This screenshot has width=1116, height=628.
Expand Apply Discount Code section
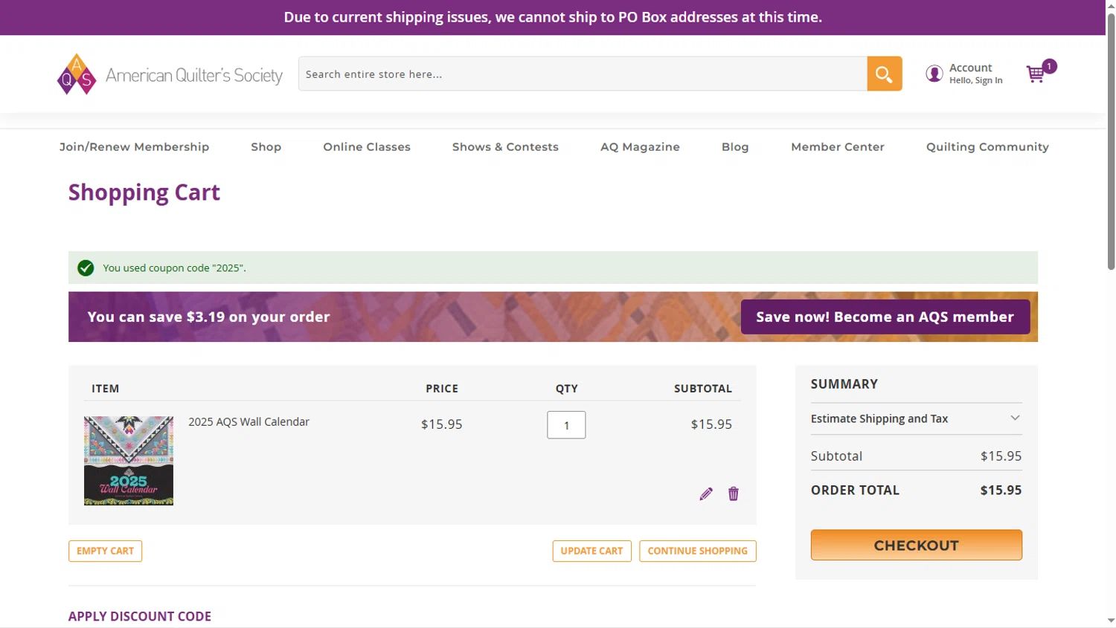click(x=139, y=616)
